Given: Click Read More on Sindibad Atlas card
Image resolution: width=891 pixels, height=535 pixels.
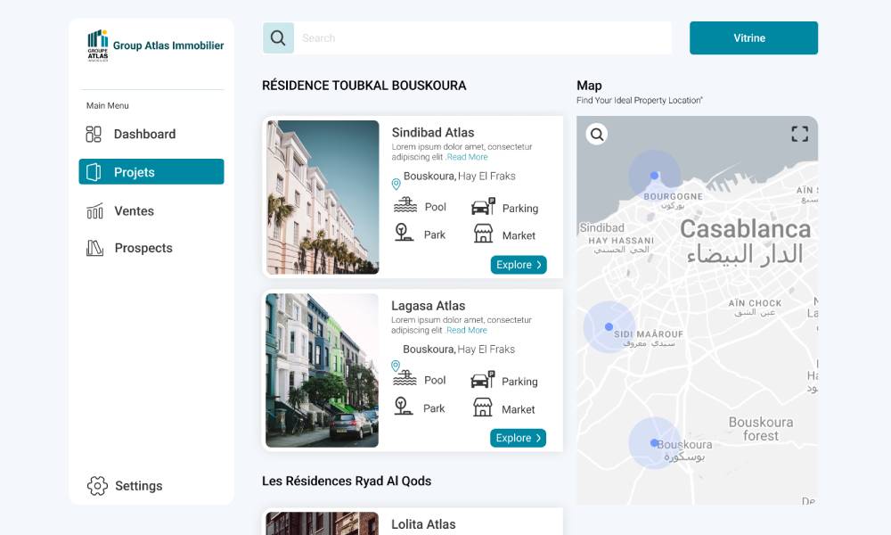Looking at the screenshot, I should point(467,157).
